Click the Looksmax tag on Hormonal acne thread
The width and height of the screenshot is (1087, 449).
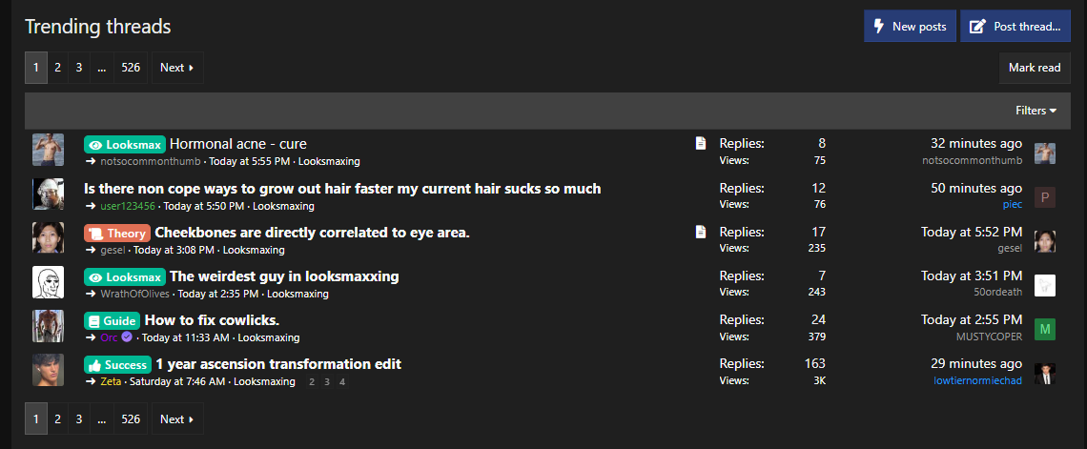tap(125, 145)
